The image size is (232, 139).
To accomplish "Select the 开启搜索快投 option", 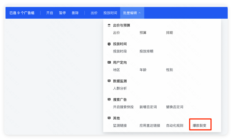I will coord(123,107).
